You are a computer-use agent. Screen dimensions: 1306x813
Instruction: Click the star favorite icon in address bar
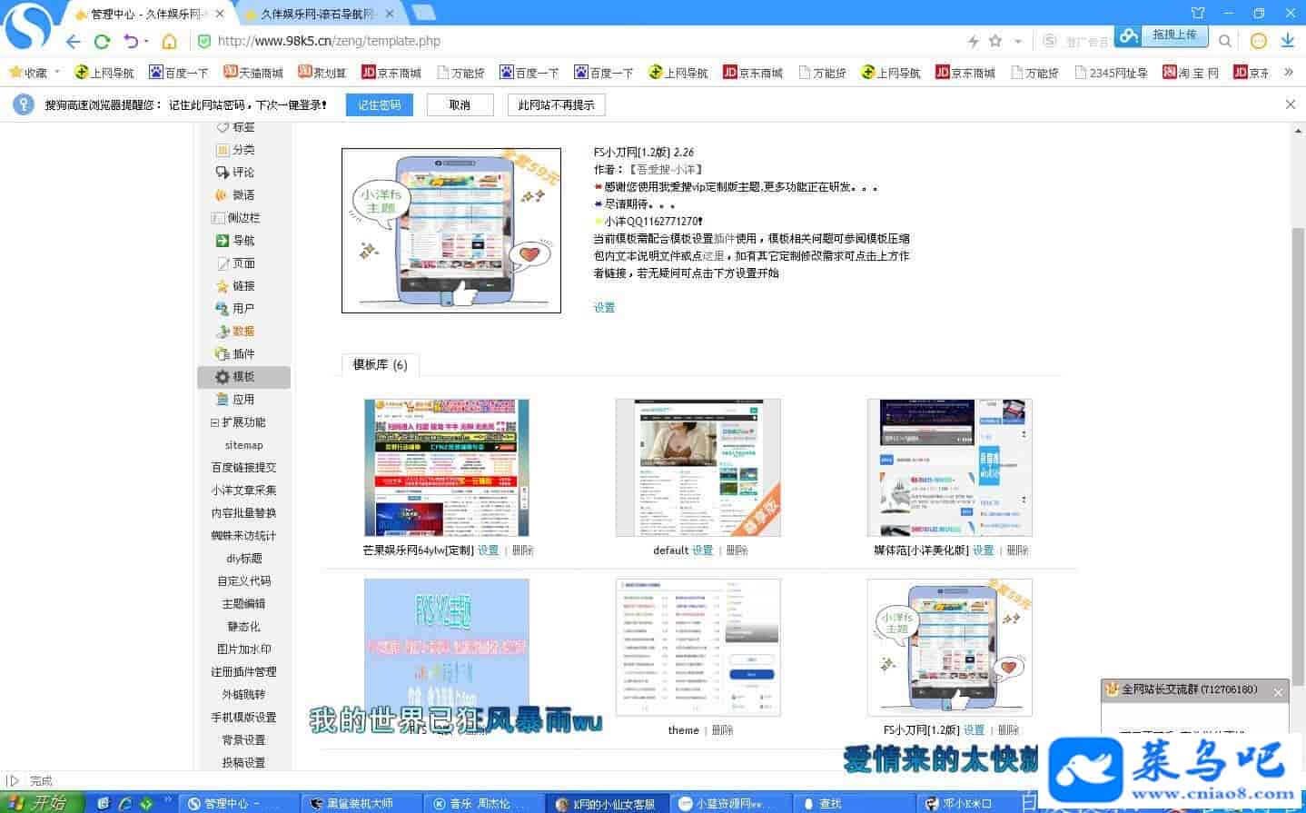[995, 41]
